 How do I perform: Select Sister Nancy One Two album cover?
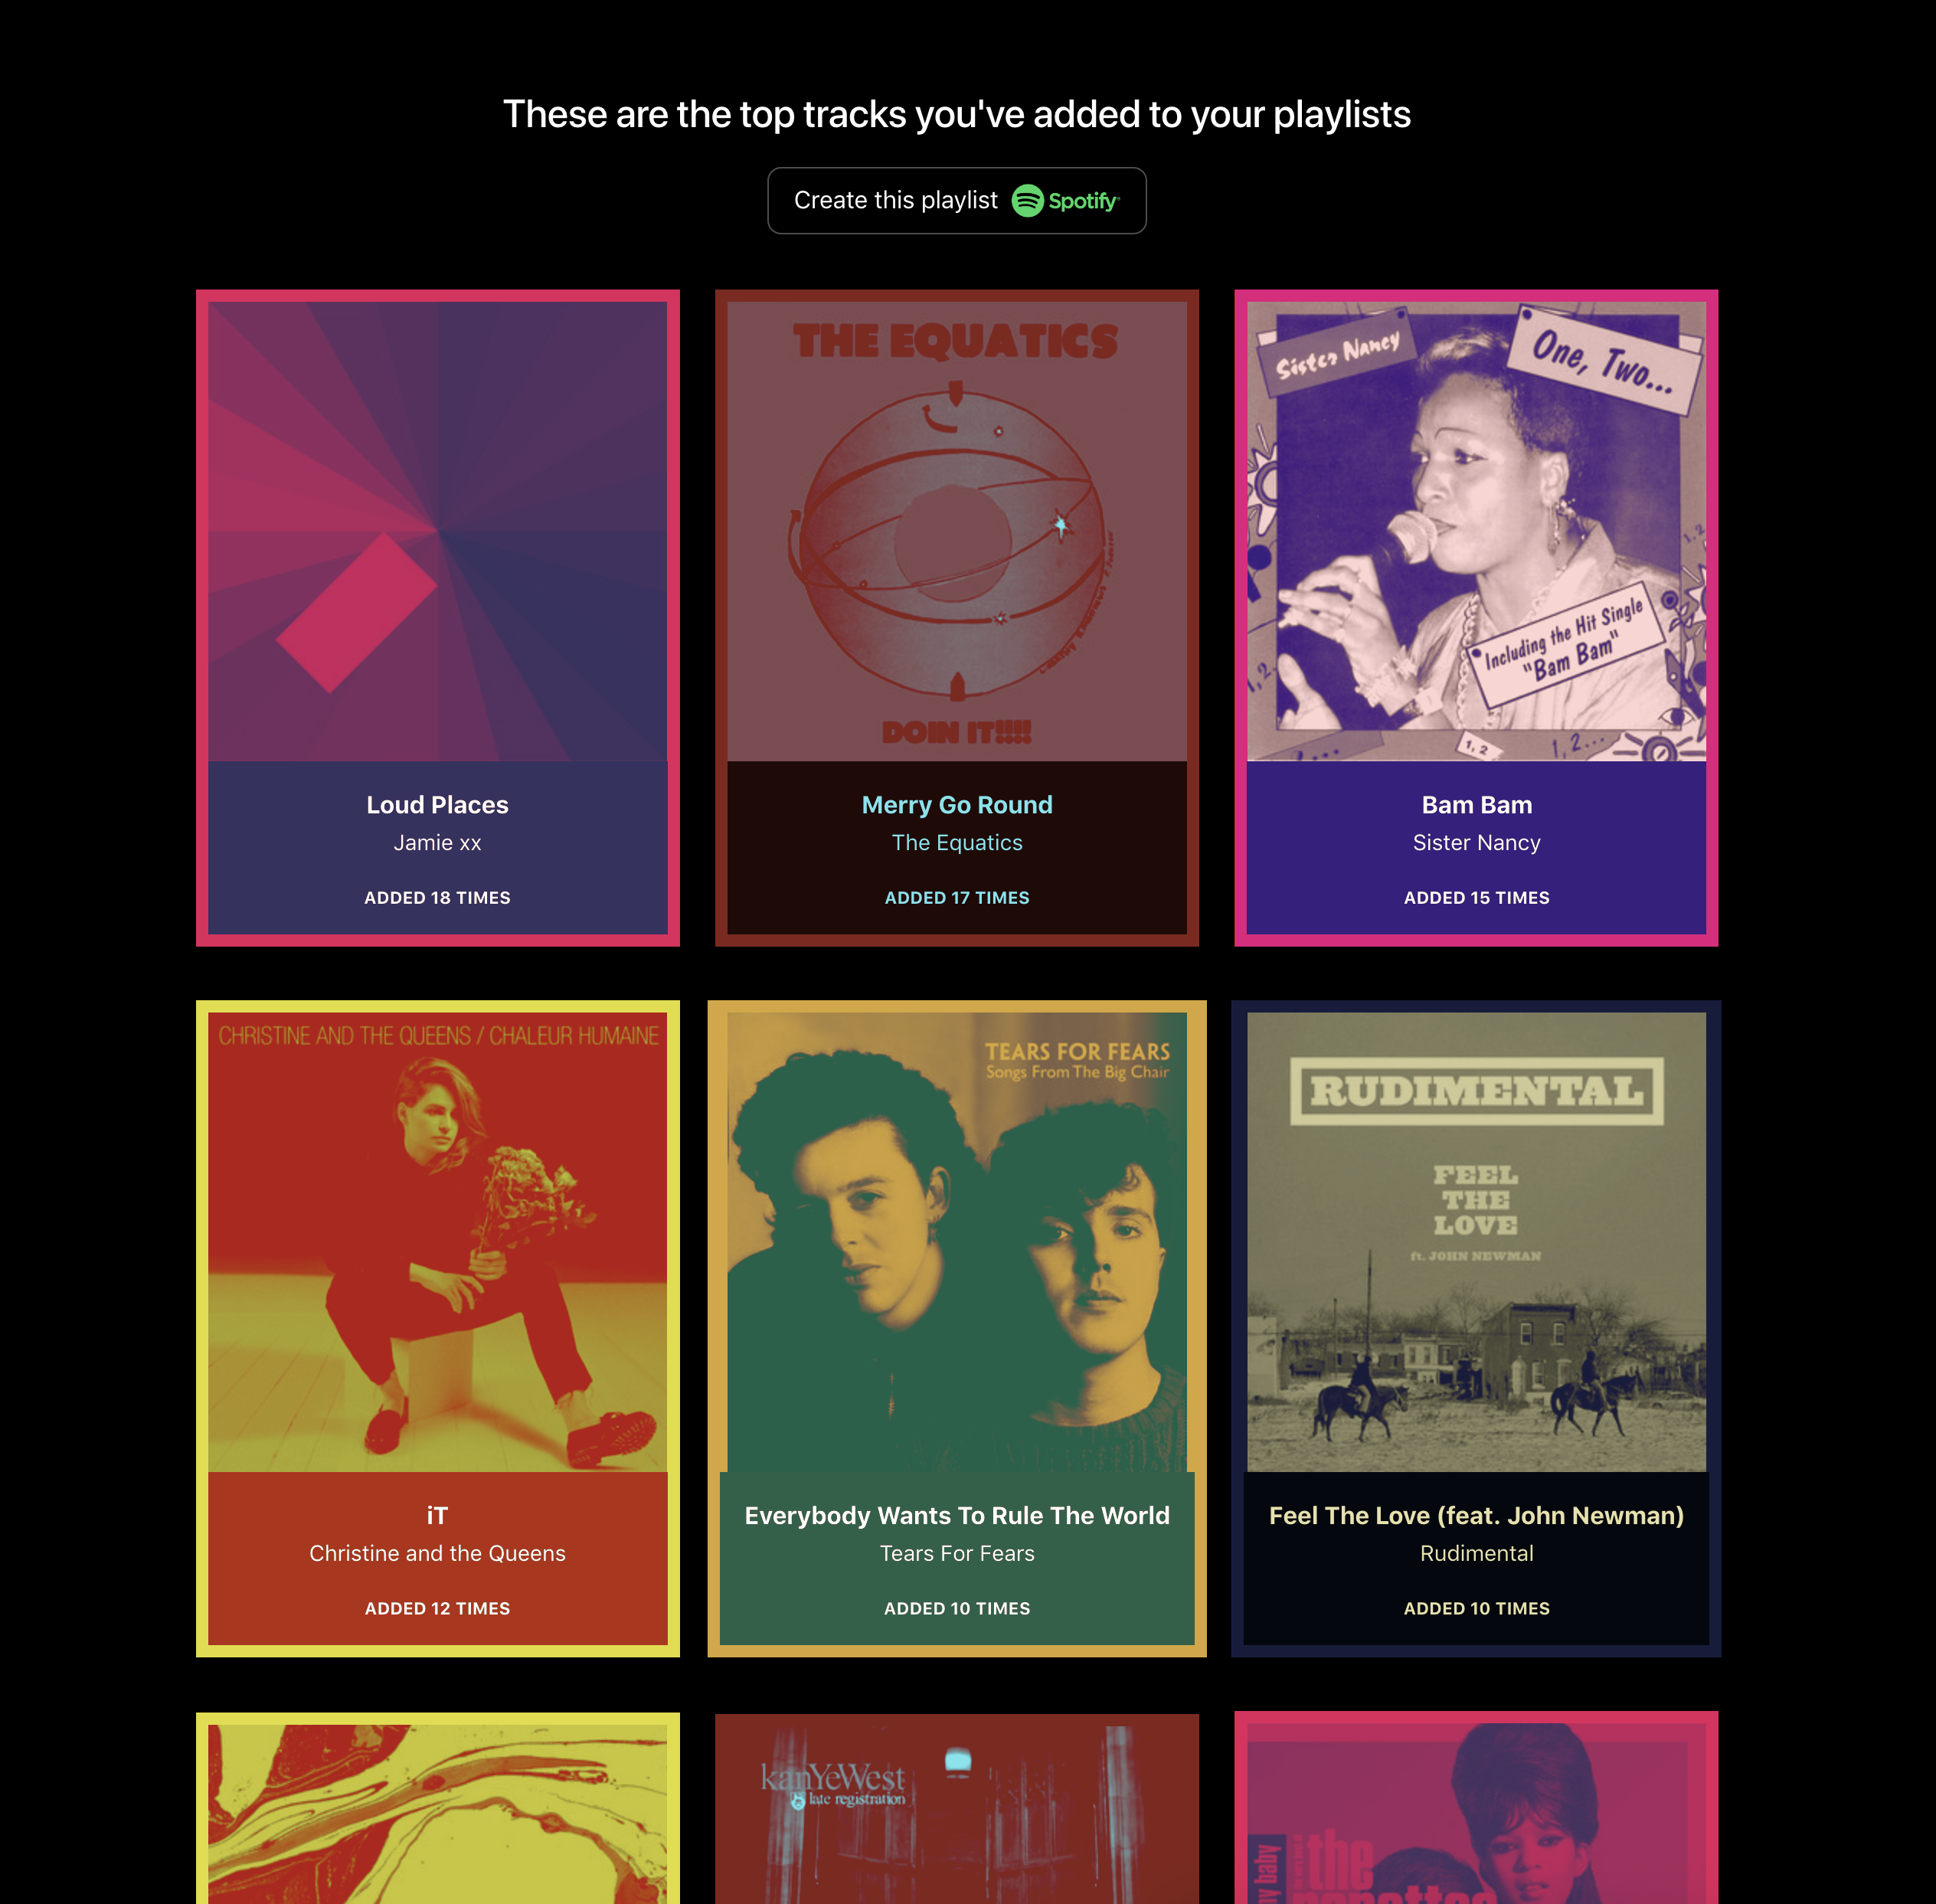pyautogui.click(x=1476, y=531)
